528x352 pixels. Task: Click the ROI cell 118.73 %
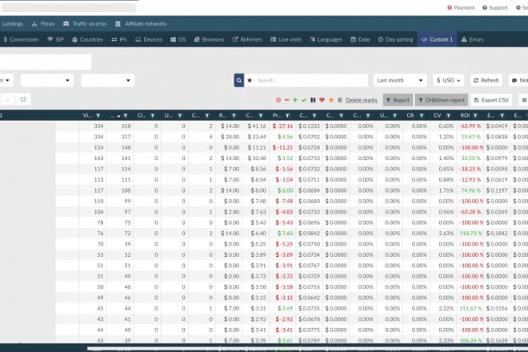[x=470, y=233]
